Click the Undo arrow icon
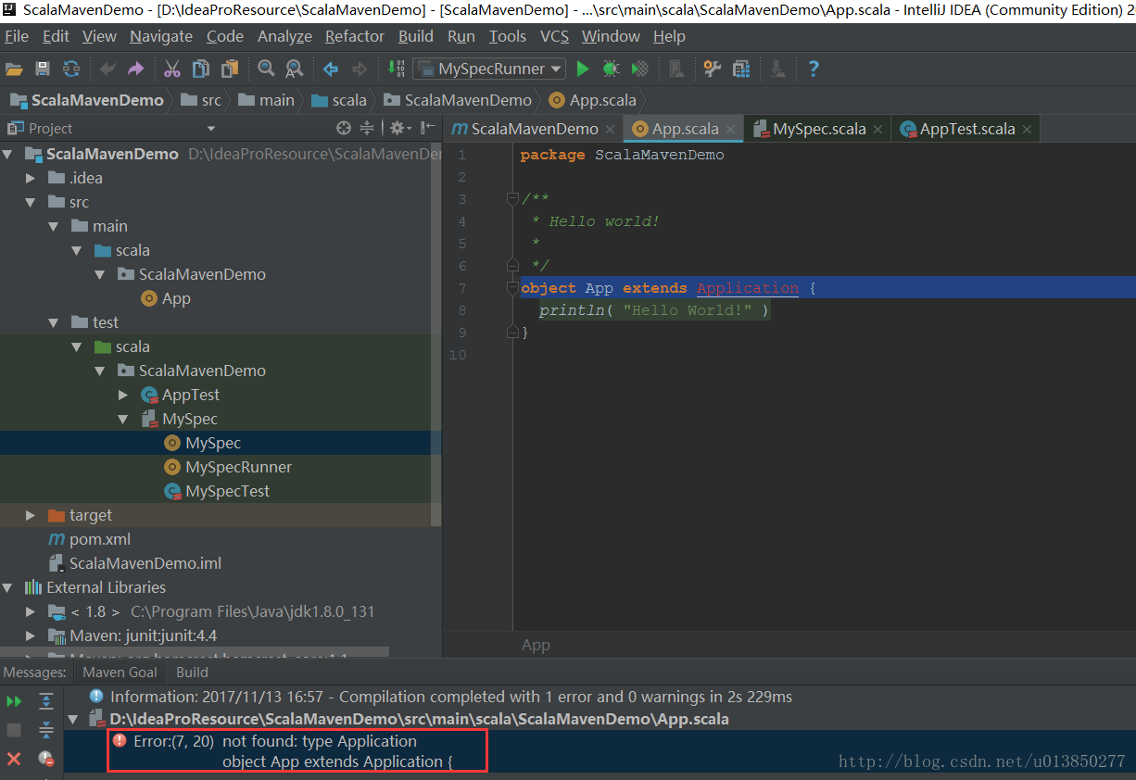The image size is (1136, 780). [107, 69]
